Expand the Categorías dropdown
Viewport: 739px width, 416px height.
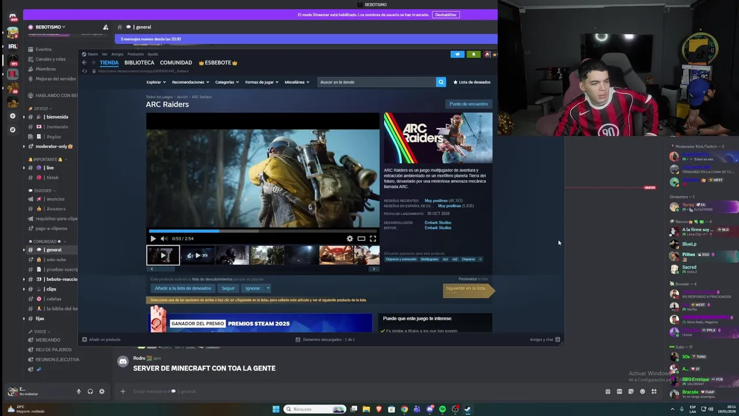pyautogui.click(x=227, y=82)
